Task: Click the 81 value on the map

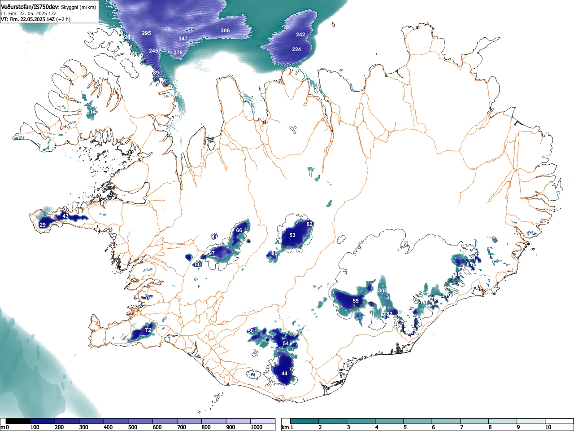Action: click(470, 264)
